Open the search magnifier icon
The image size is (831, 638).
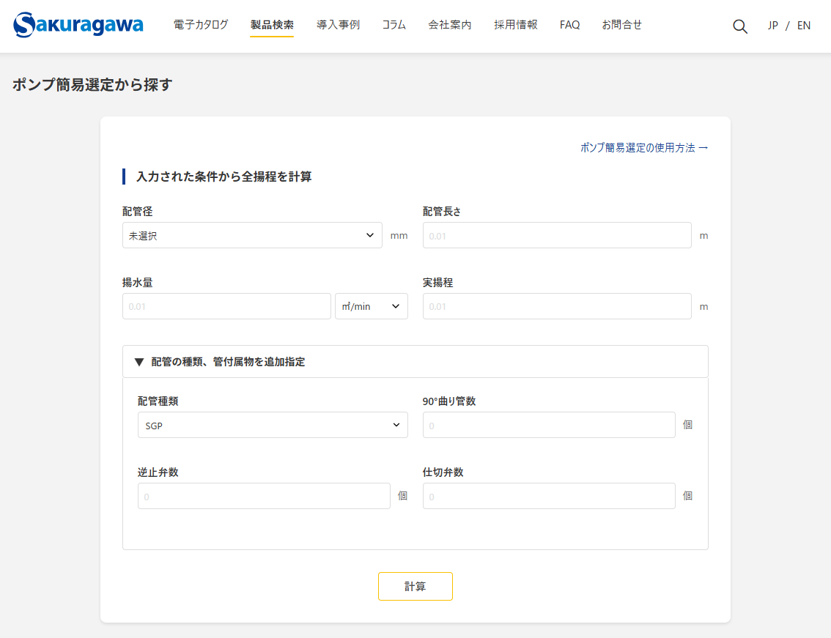pos(740,26)
